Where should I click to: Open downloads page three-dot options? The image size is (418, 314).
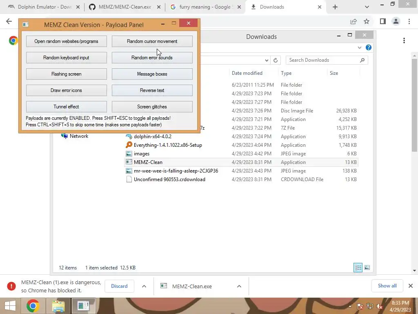pyautogui.click(x=404, y=40)
